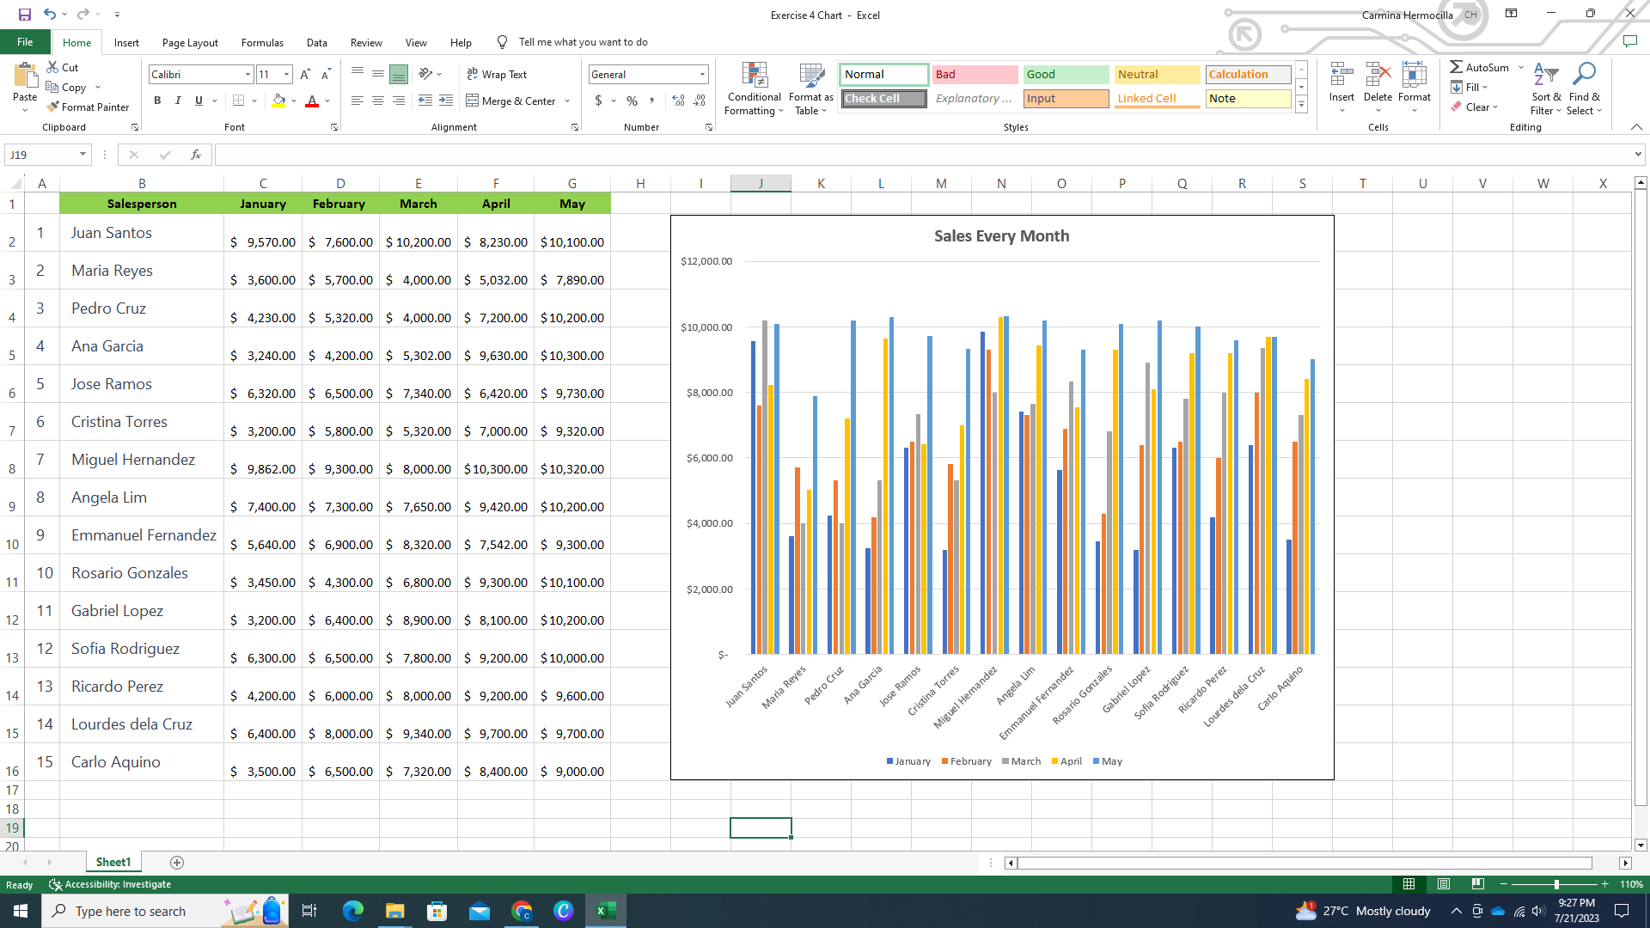Click the Increase Indent icon

click(446, 101)
